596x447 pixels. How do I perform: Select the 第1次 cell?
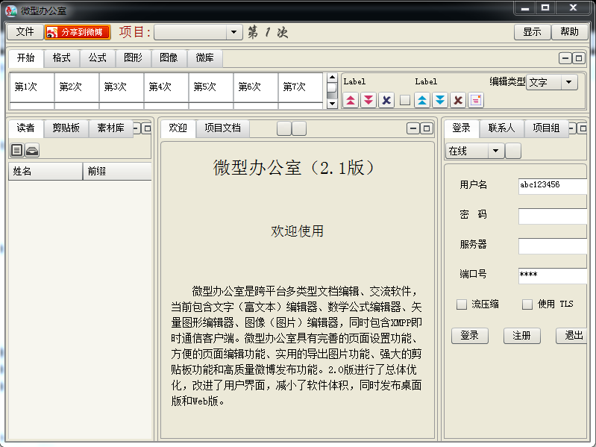[31, 87]
